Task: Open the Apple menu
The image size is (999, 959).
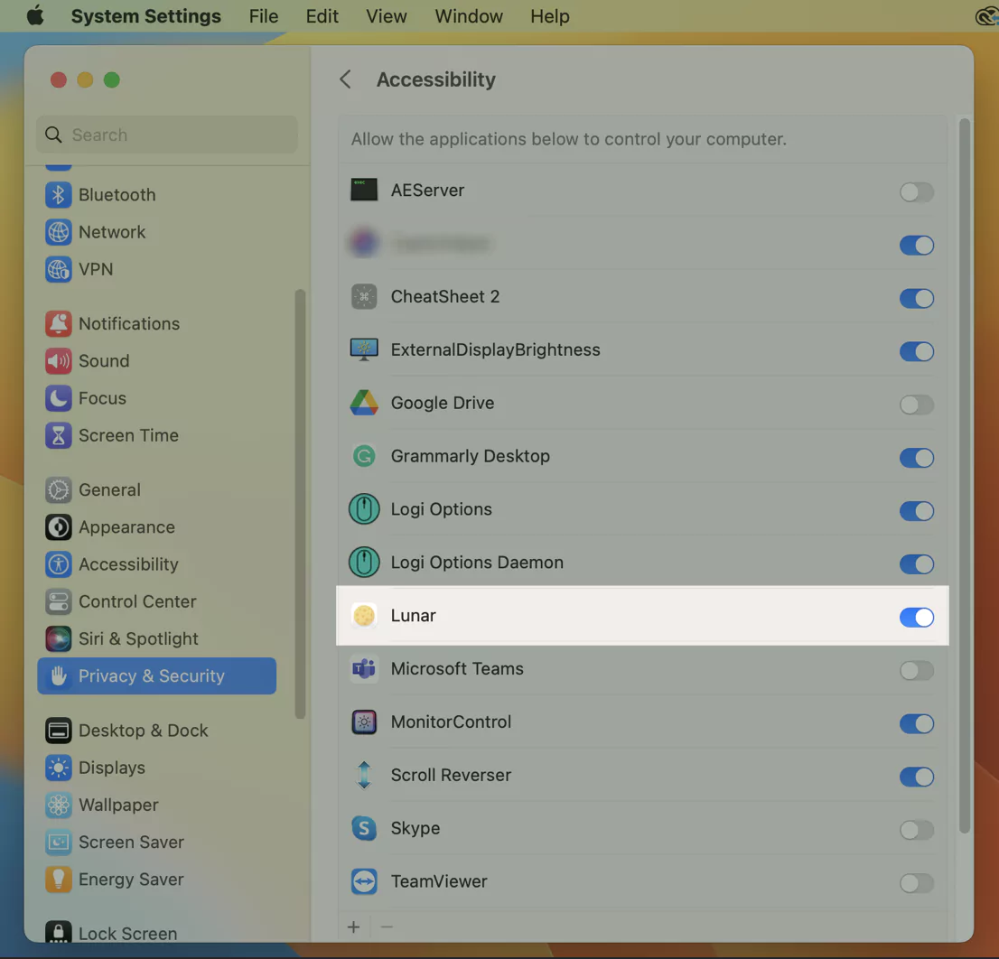Action: (x=35, y=15)
